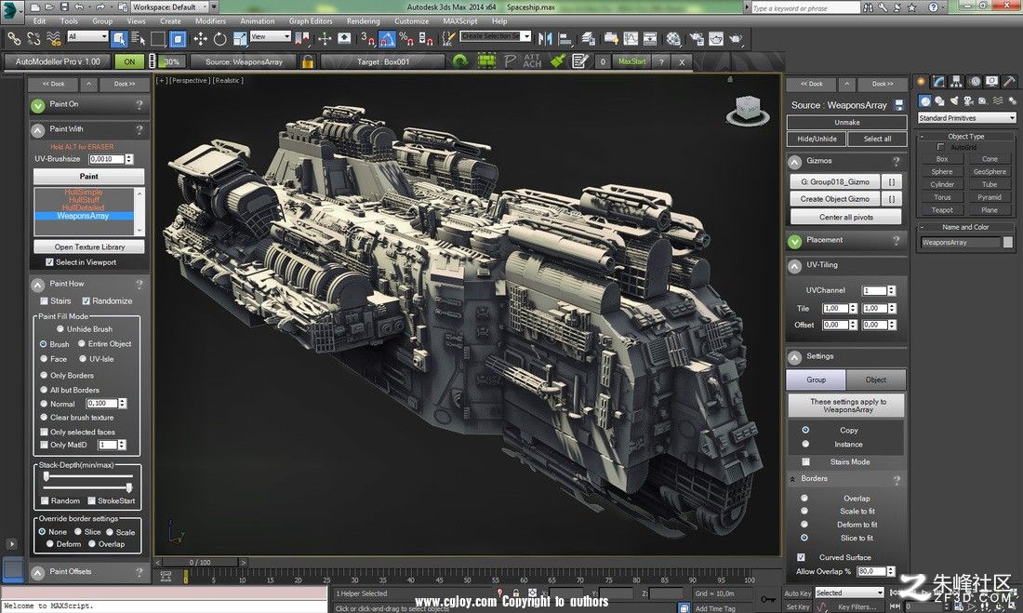Switch to the Hierarchy command panel
This screenshot has height=613, width=1023.
956,82
